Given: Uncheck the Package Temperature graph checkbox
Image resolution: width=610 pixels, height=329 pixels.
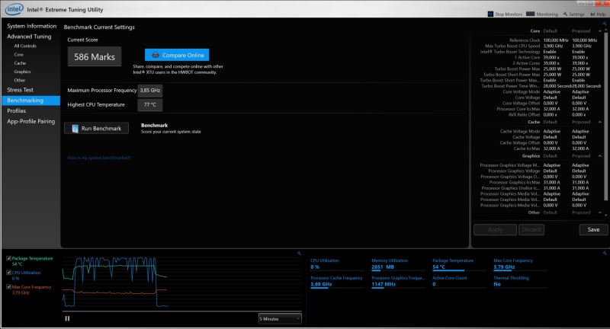Looking at the screenshot, I should (8, 259).
